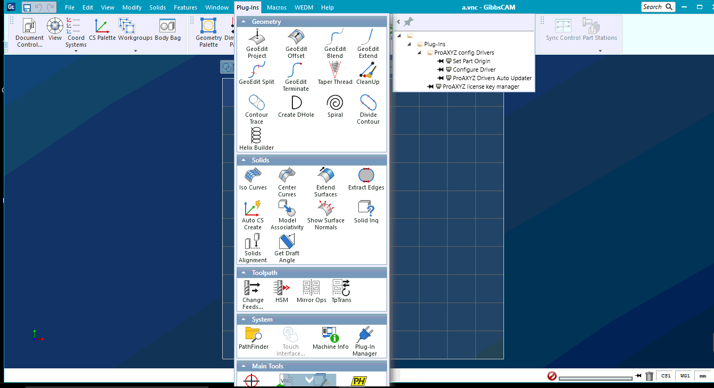Select GeoEdit Terminate tool

296,76
